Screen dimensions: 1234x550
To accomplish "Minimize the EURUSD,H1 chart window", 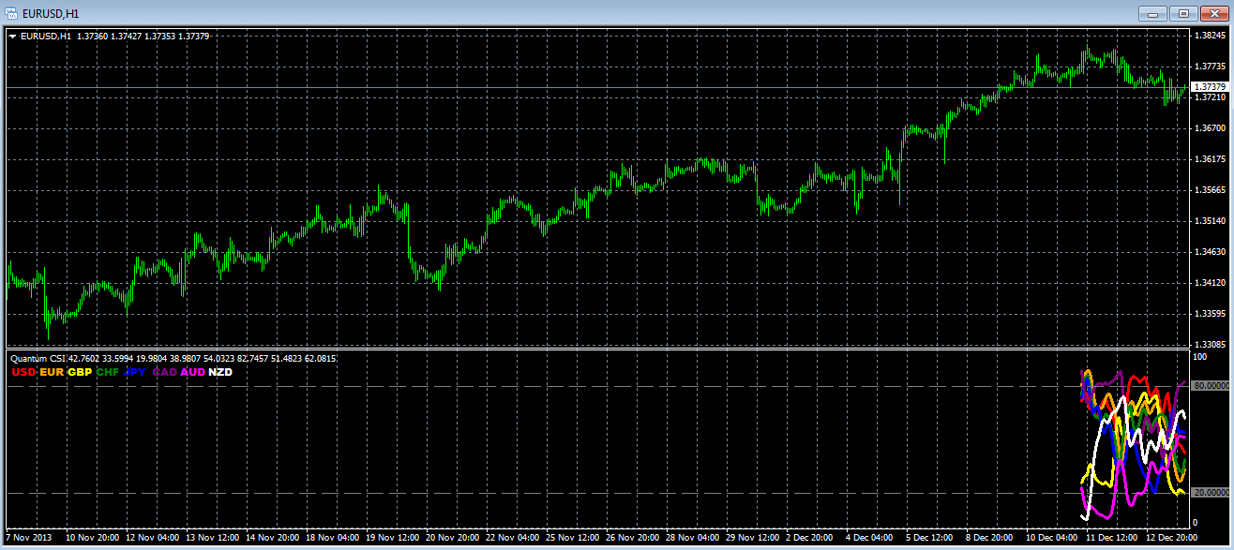I will tap(1153, 13).
